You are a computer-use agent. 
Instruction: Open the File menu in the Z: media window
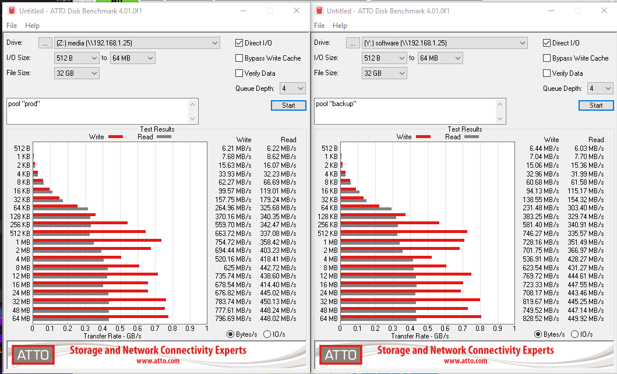[12, 26]
